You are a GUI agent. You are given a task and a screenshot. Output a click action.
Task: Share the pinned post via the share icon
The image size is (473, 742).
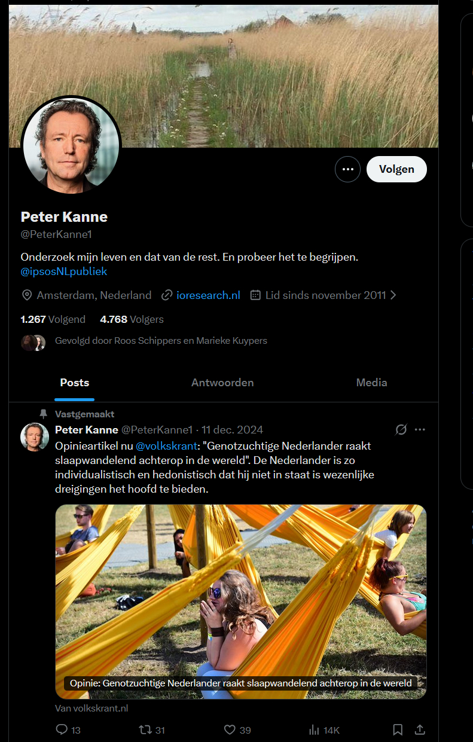420,729
